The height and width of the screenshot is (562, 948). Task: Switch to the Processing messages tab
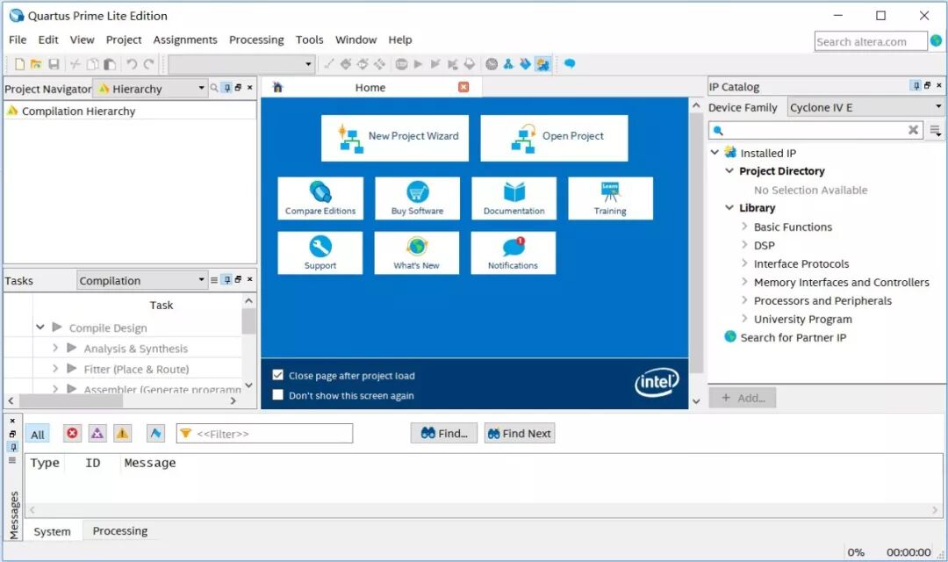point(119,530)
